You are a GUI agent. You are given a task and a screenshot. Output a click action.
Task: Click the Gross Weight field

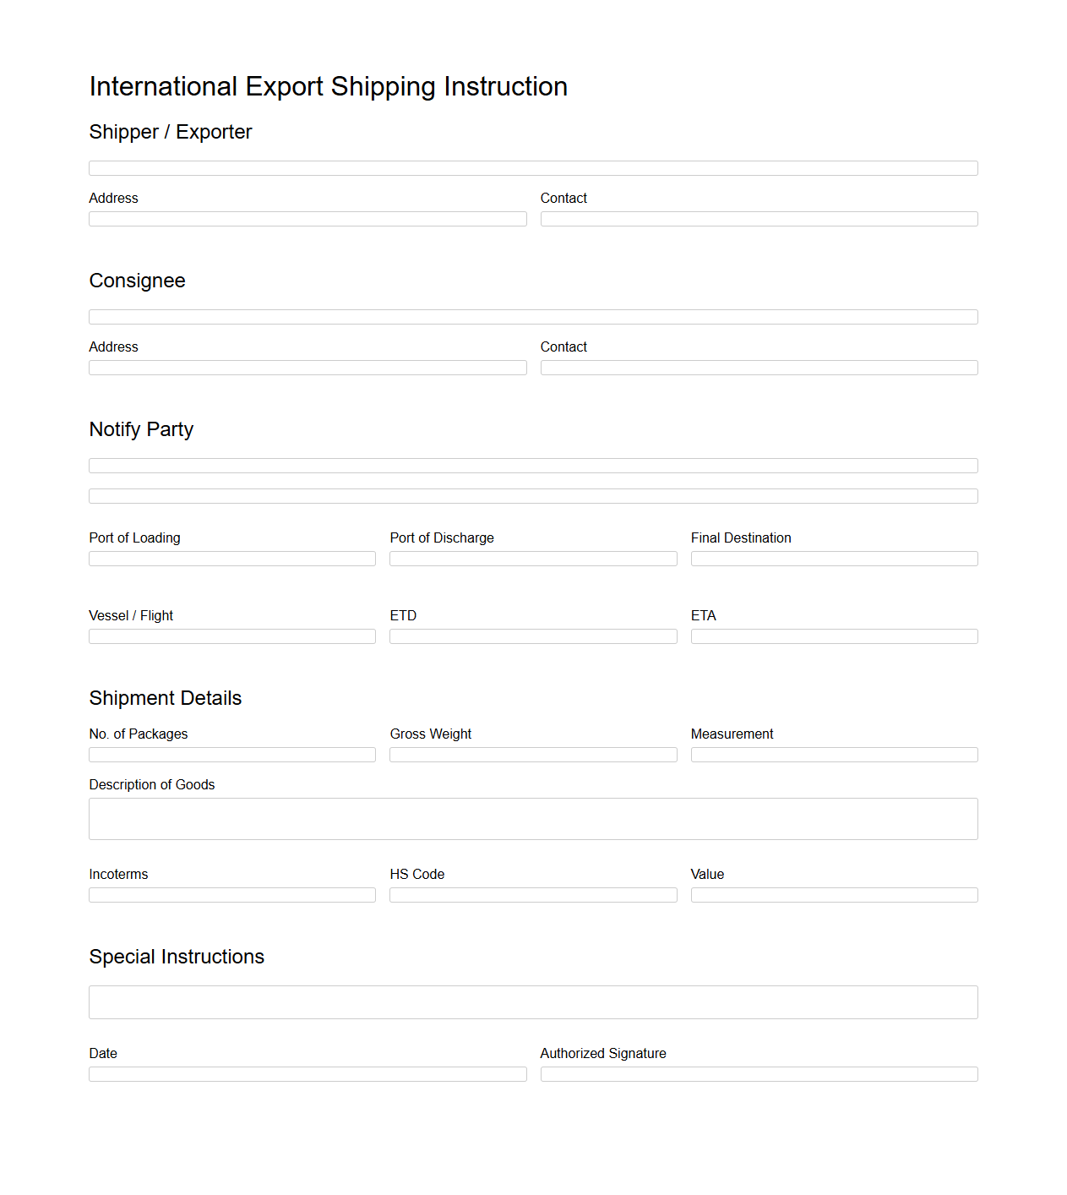pos(533,754)
